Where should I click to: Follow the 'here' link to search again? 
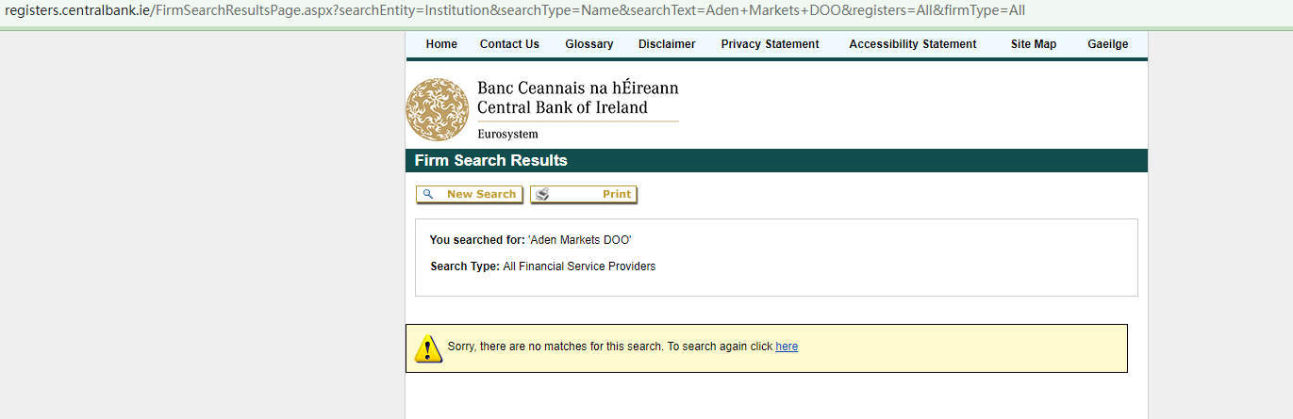(787, 346)
